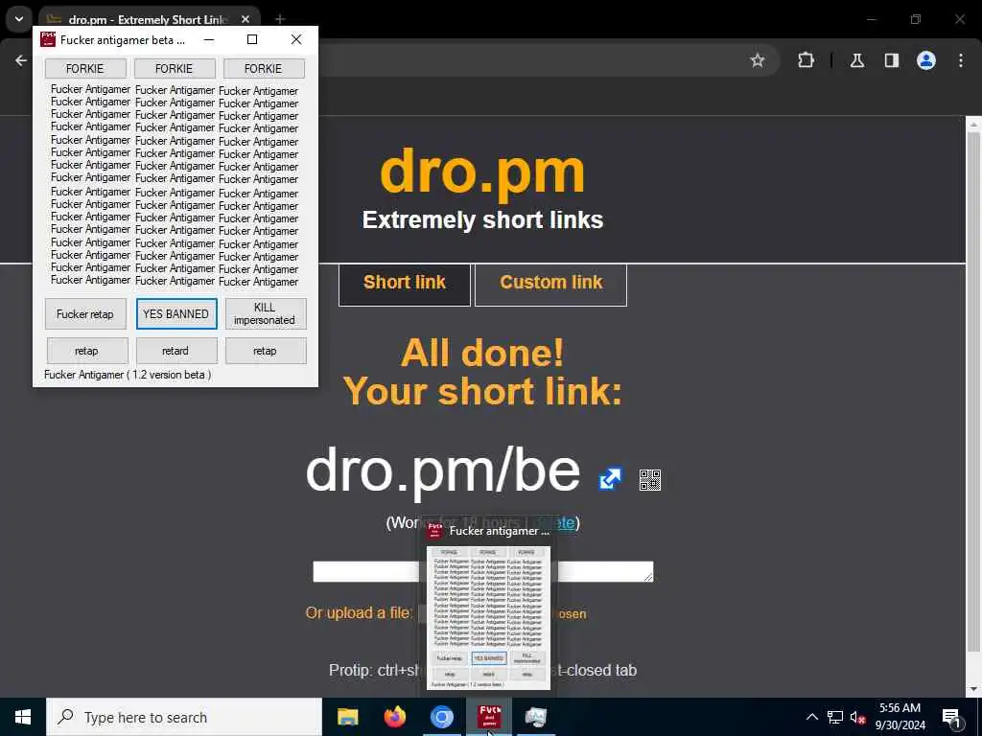982x736 pixels.
Task: Maximize the Fucker antigamer window
Action: click(252, 39)
